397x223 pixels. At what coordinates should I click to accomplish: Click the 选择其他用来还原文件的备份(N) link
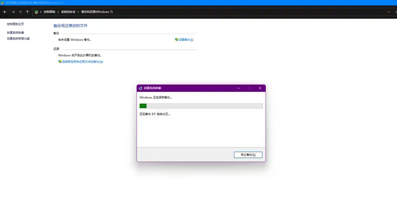click(81, 62)
